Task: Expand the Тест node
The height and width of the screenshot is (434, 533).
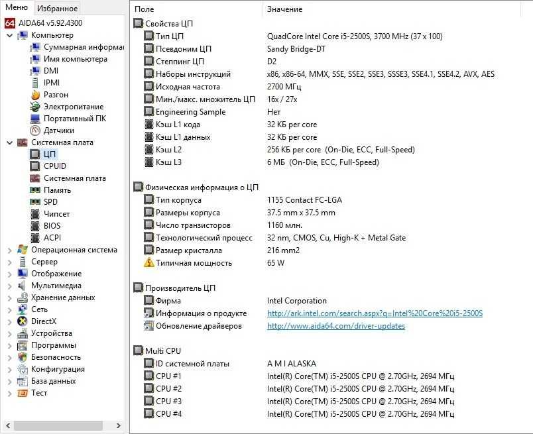Action: click(9, 394)
